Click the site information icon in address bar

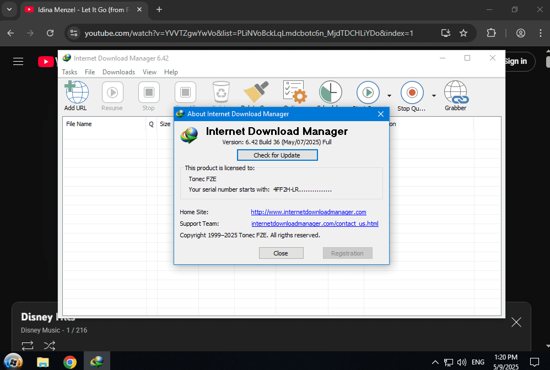click(x=74, y=33)
